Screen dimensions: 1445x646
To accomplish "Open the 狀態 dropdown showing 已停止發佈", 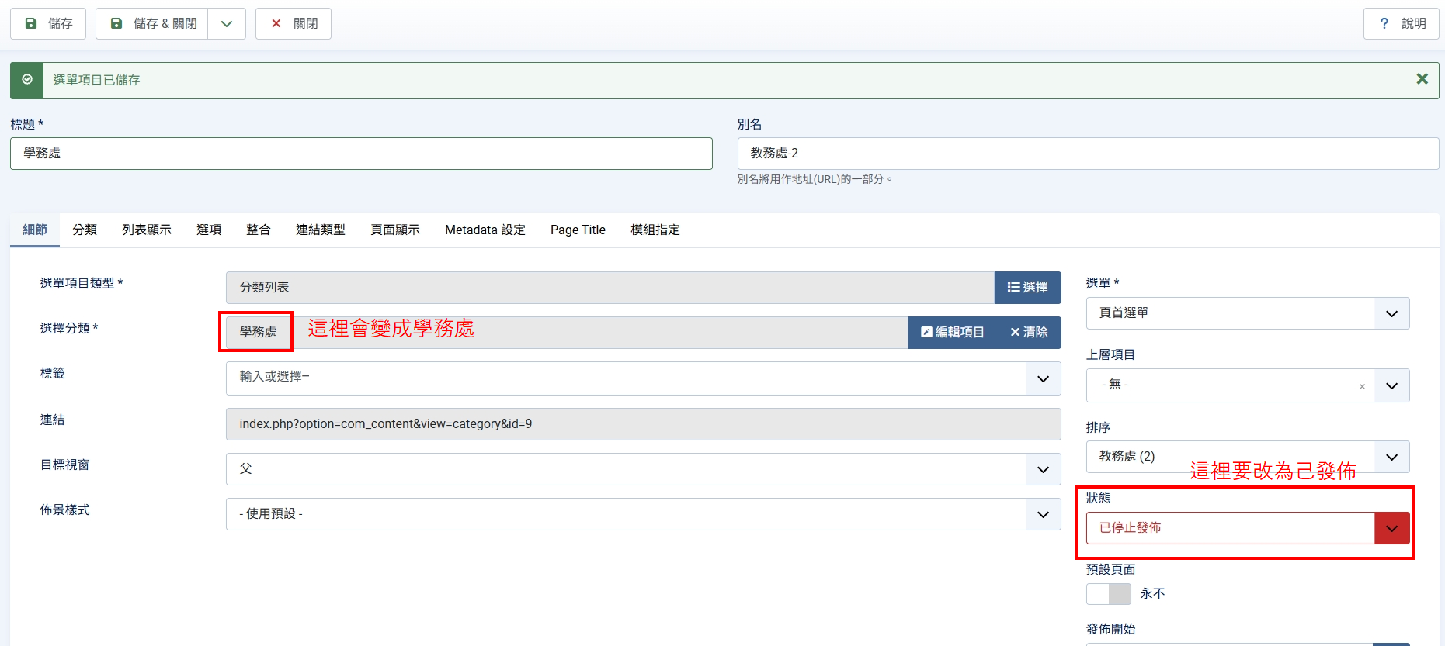I will click(x=1248, y=528).
